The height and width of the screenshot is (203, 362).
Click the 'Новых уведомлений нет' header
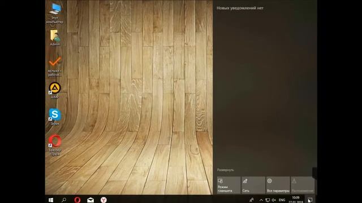point(240,8)
